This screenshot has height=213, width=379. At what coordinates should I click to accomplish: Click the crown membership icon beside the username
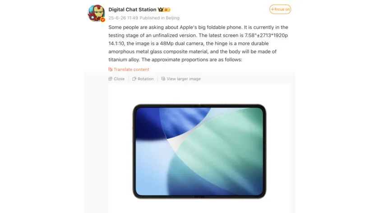point(161,9)
